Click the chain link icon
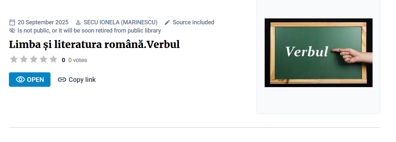The width and height of the screenshot is (396, 142). click(62, 80)
